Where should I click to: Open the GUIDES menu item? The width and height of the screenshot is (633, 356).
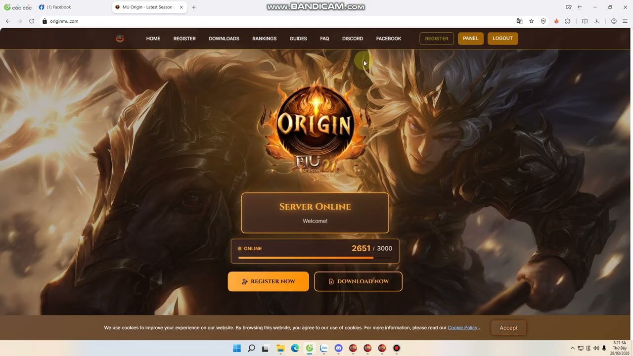[x=298, y=39]
